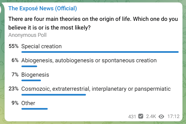
Task: Click the Other option result bar
Action: (34, 109)
